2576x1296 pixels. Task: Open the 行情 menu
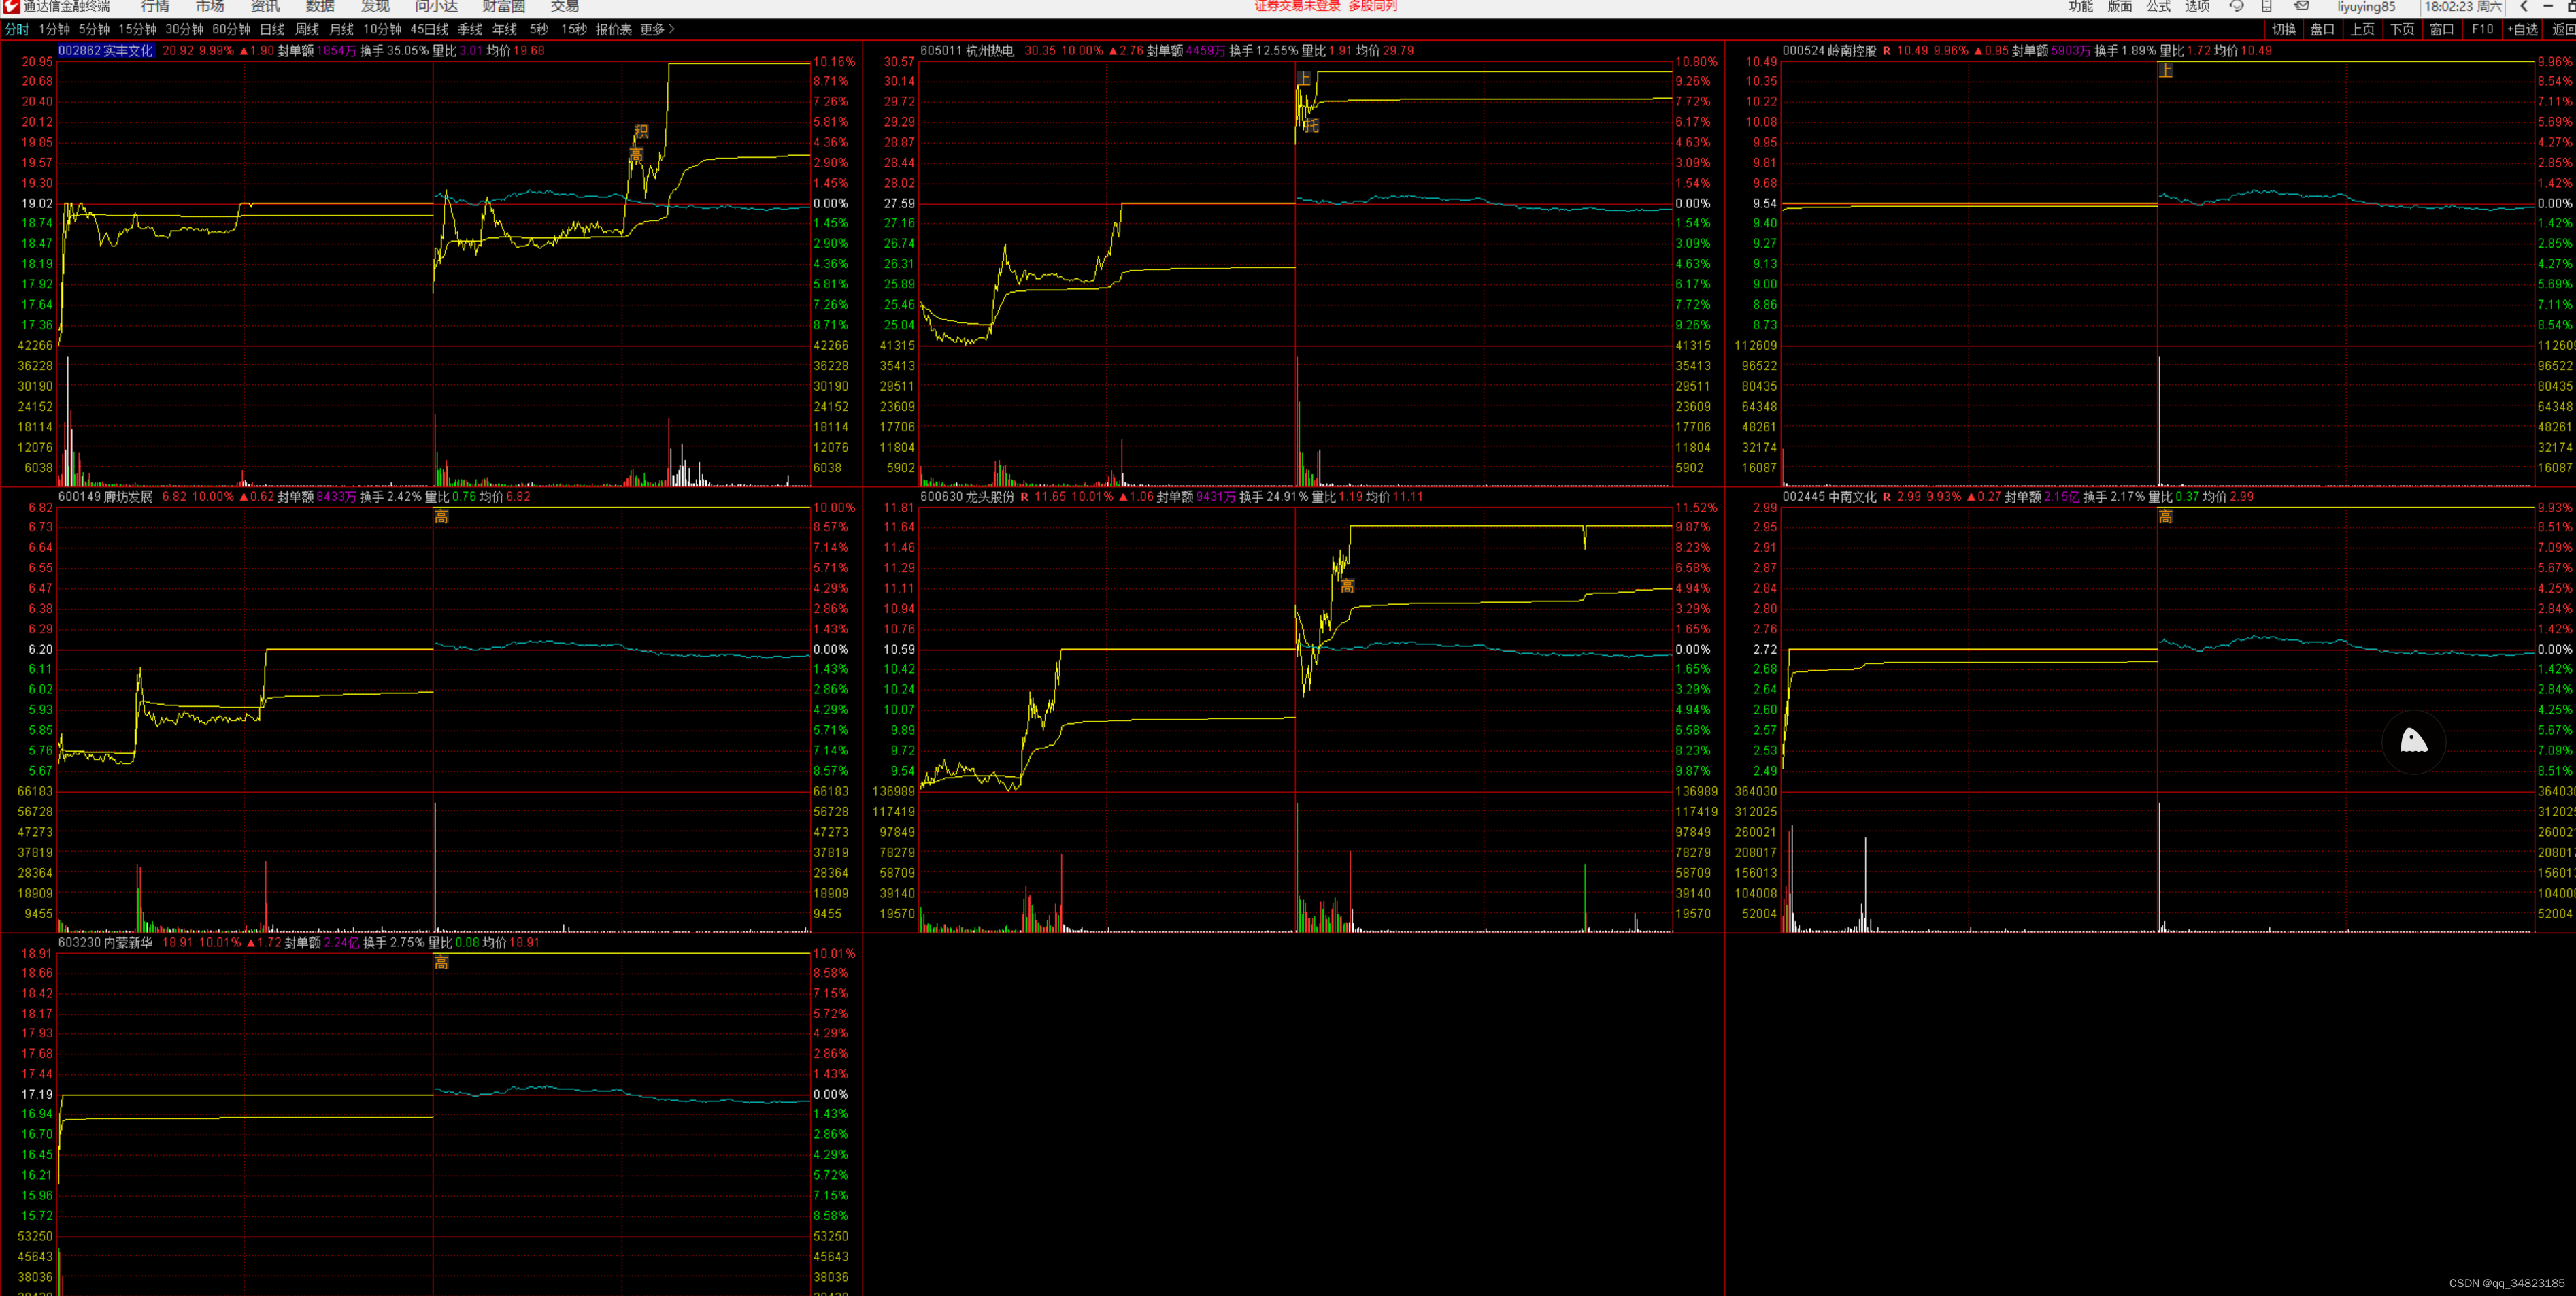click(x=155, y=6)
